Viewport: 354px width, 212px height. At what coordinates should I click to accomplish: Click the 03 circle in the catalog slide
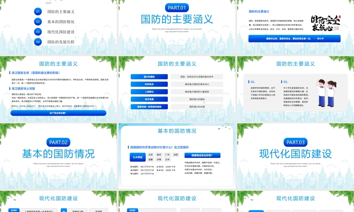pos(38,32)
